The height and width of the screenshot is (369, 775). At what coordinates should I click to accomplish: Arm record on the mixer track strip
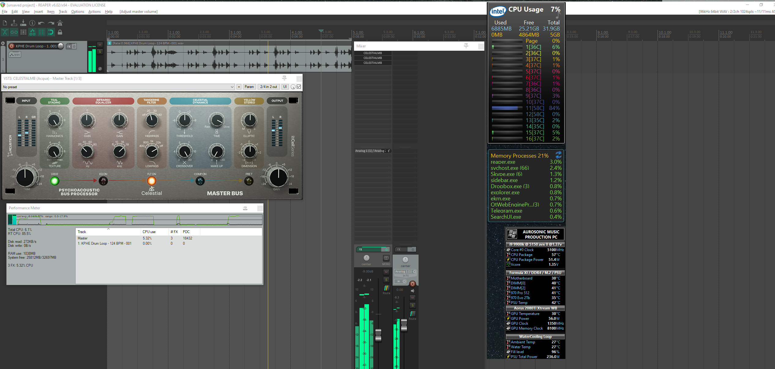(x=412, y=284)
